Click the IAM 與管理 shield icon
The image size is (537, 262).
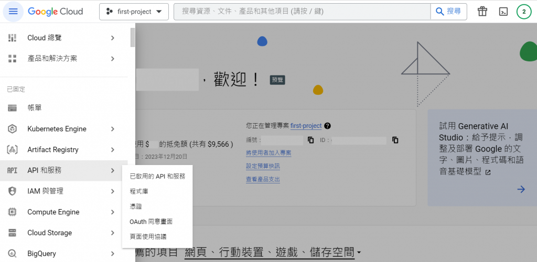(x=13, y=191)
